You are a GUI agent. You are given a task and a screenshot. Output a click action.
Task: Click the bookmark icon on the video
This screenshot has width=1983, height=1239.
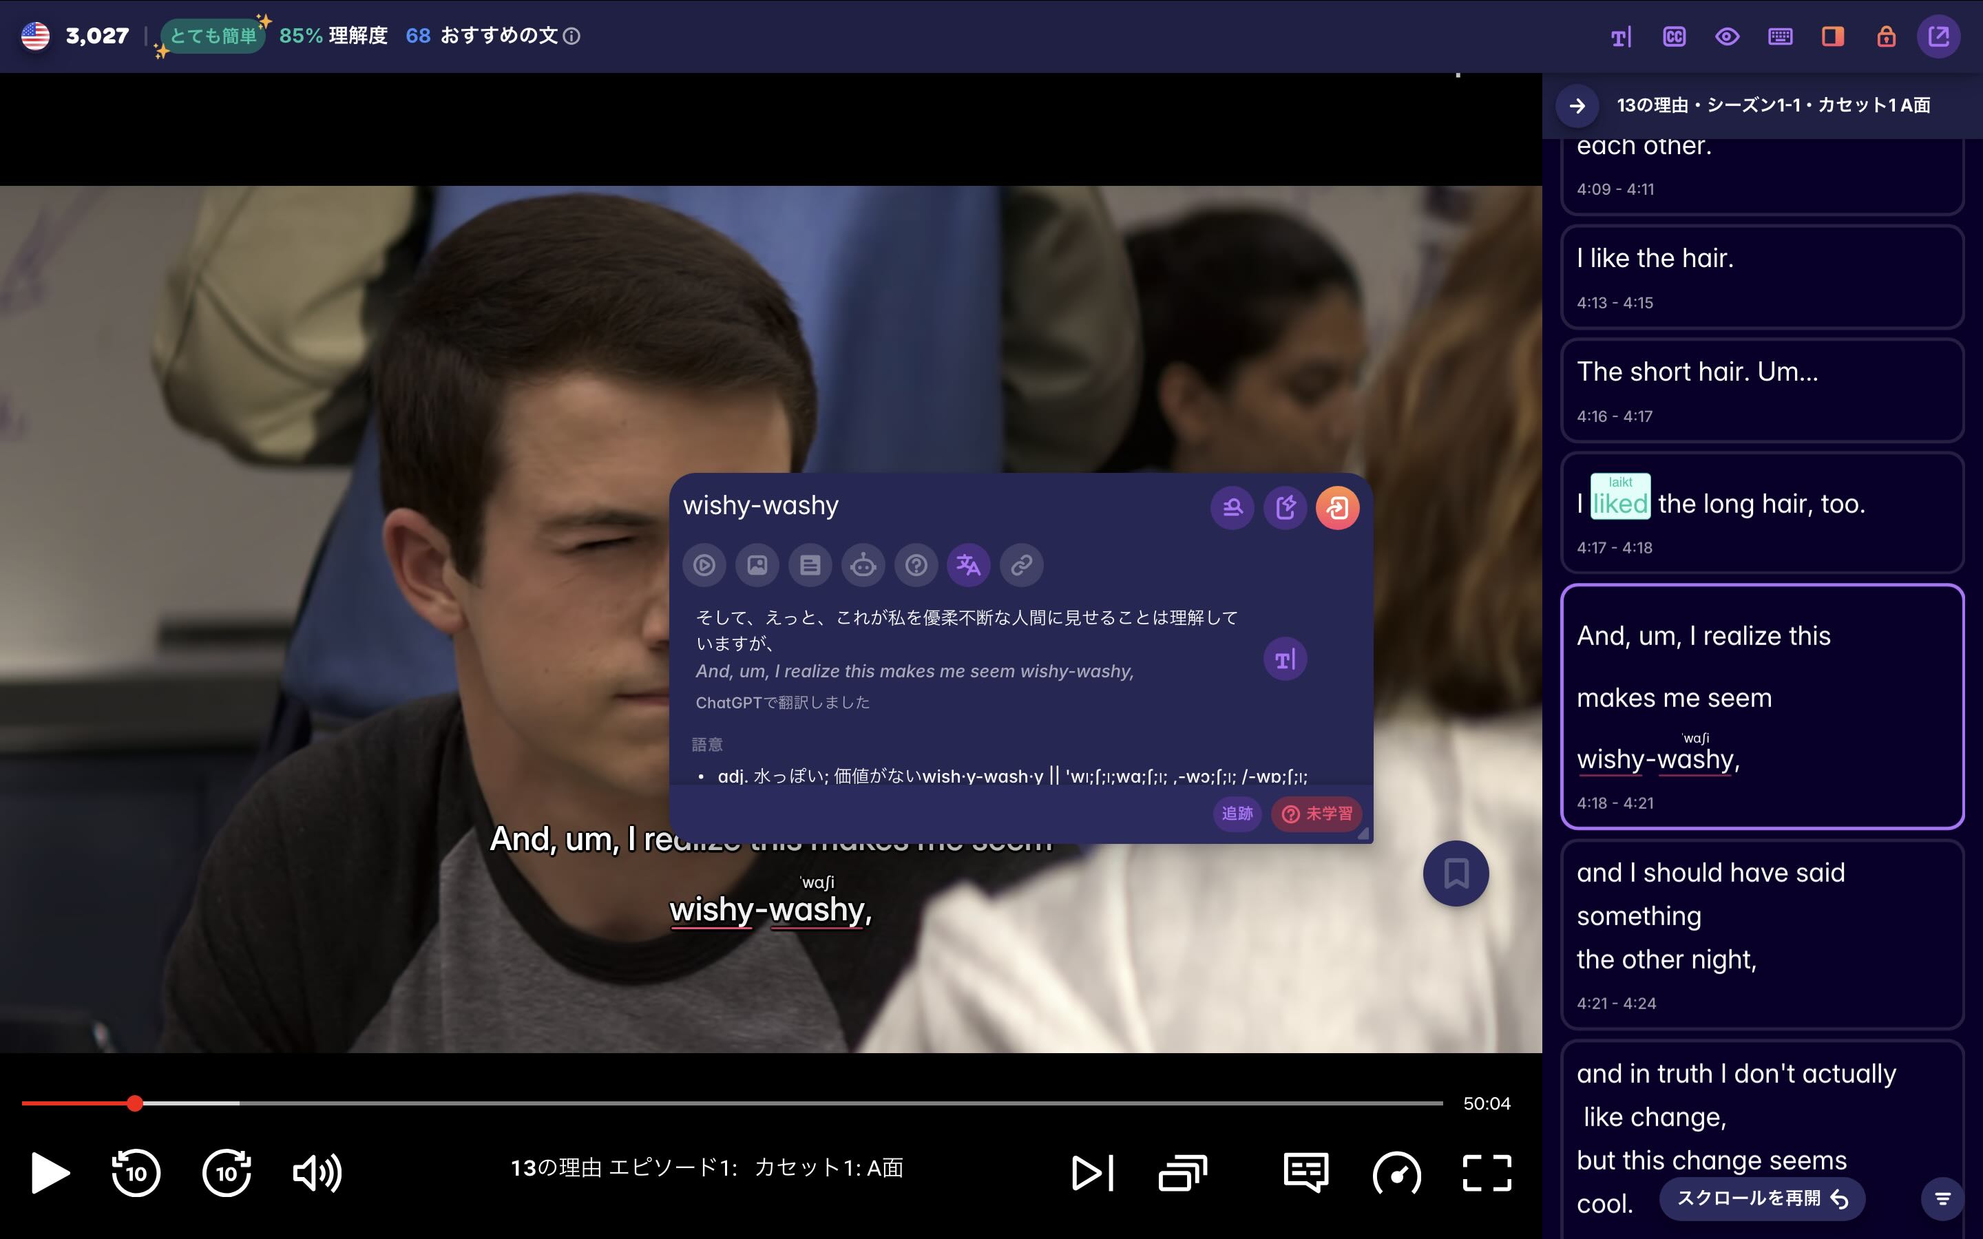pos(1456,873)
